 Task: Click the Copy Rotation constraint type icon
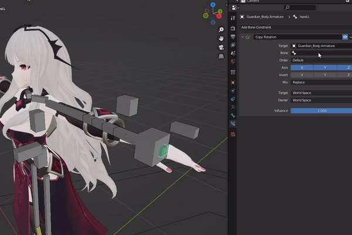pyautogui.click(x=248, y=37)
